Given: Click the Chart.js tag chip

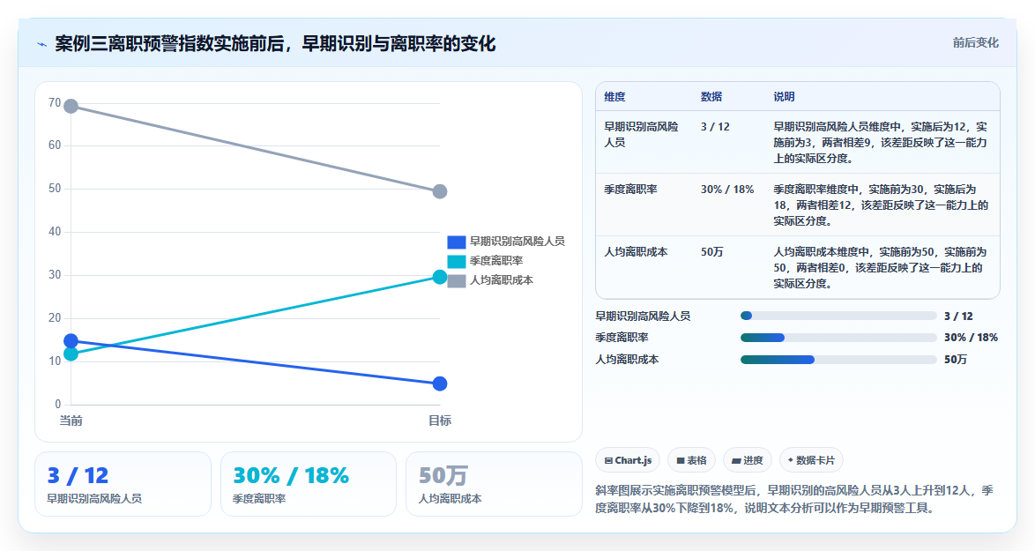Looking at the screenshot, I should (x=628, y=460).
